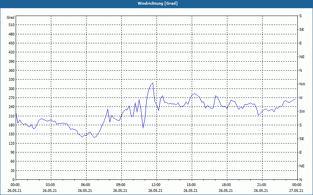313x195 pixels.
Task: Click the y-axis value 210
Action: click(11, 116)
